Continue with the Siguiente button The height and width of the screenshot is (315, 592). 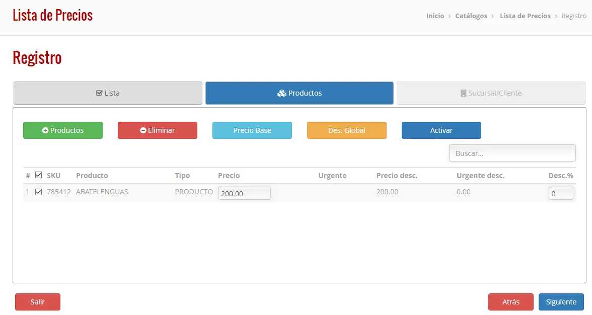pos(561,302)
